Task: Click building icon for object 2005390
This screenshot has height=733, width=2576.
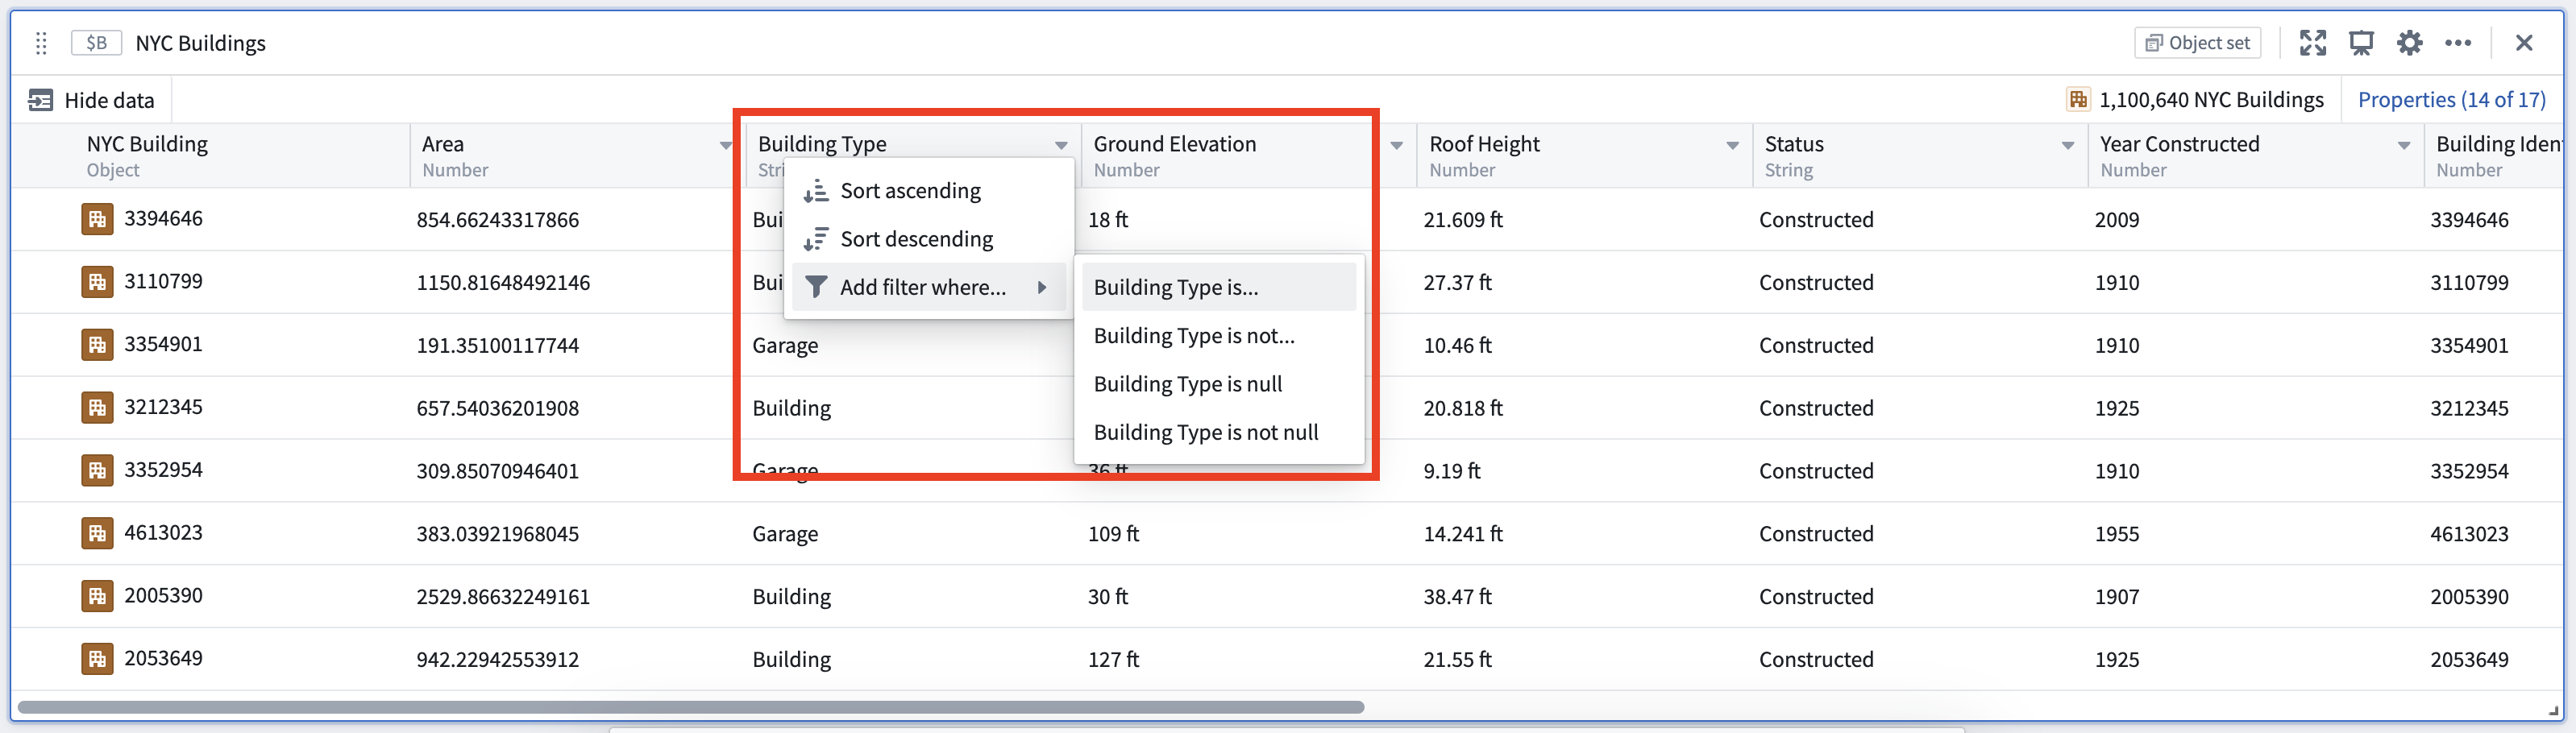Action: [x=97, y=596]
